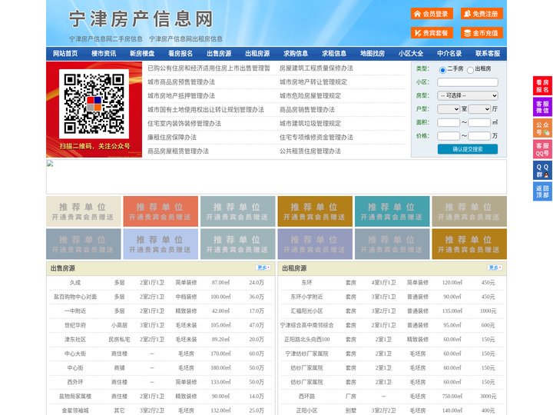Click the 客服QQ号 floating side icon
This screenshot has height=415, width=553.
point(542,149)
